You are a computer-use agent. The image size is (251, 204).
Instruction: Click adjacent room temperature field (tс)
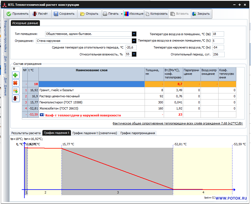218,41
